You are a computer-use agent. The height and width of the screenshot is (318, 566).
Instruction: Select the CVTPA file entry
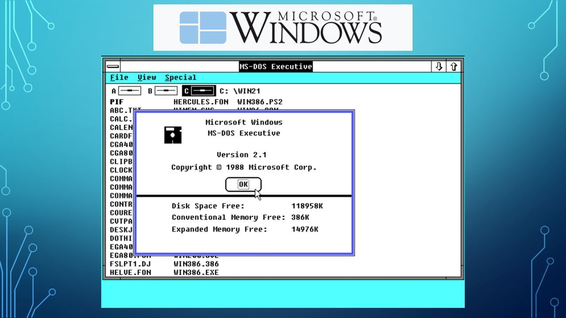(x=121, y=221)
